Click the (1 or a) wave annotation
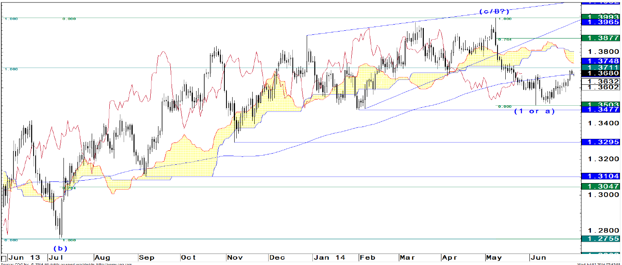This screenshot has width=622, height=265. click(x=534, y=111)
